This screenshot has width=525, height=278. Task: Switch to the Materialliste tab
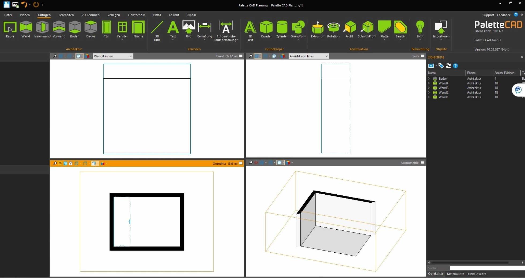pyautogui.click(x=456, y=274)
